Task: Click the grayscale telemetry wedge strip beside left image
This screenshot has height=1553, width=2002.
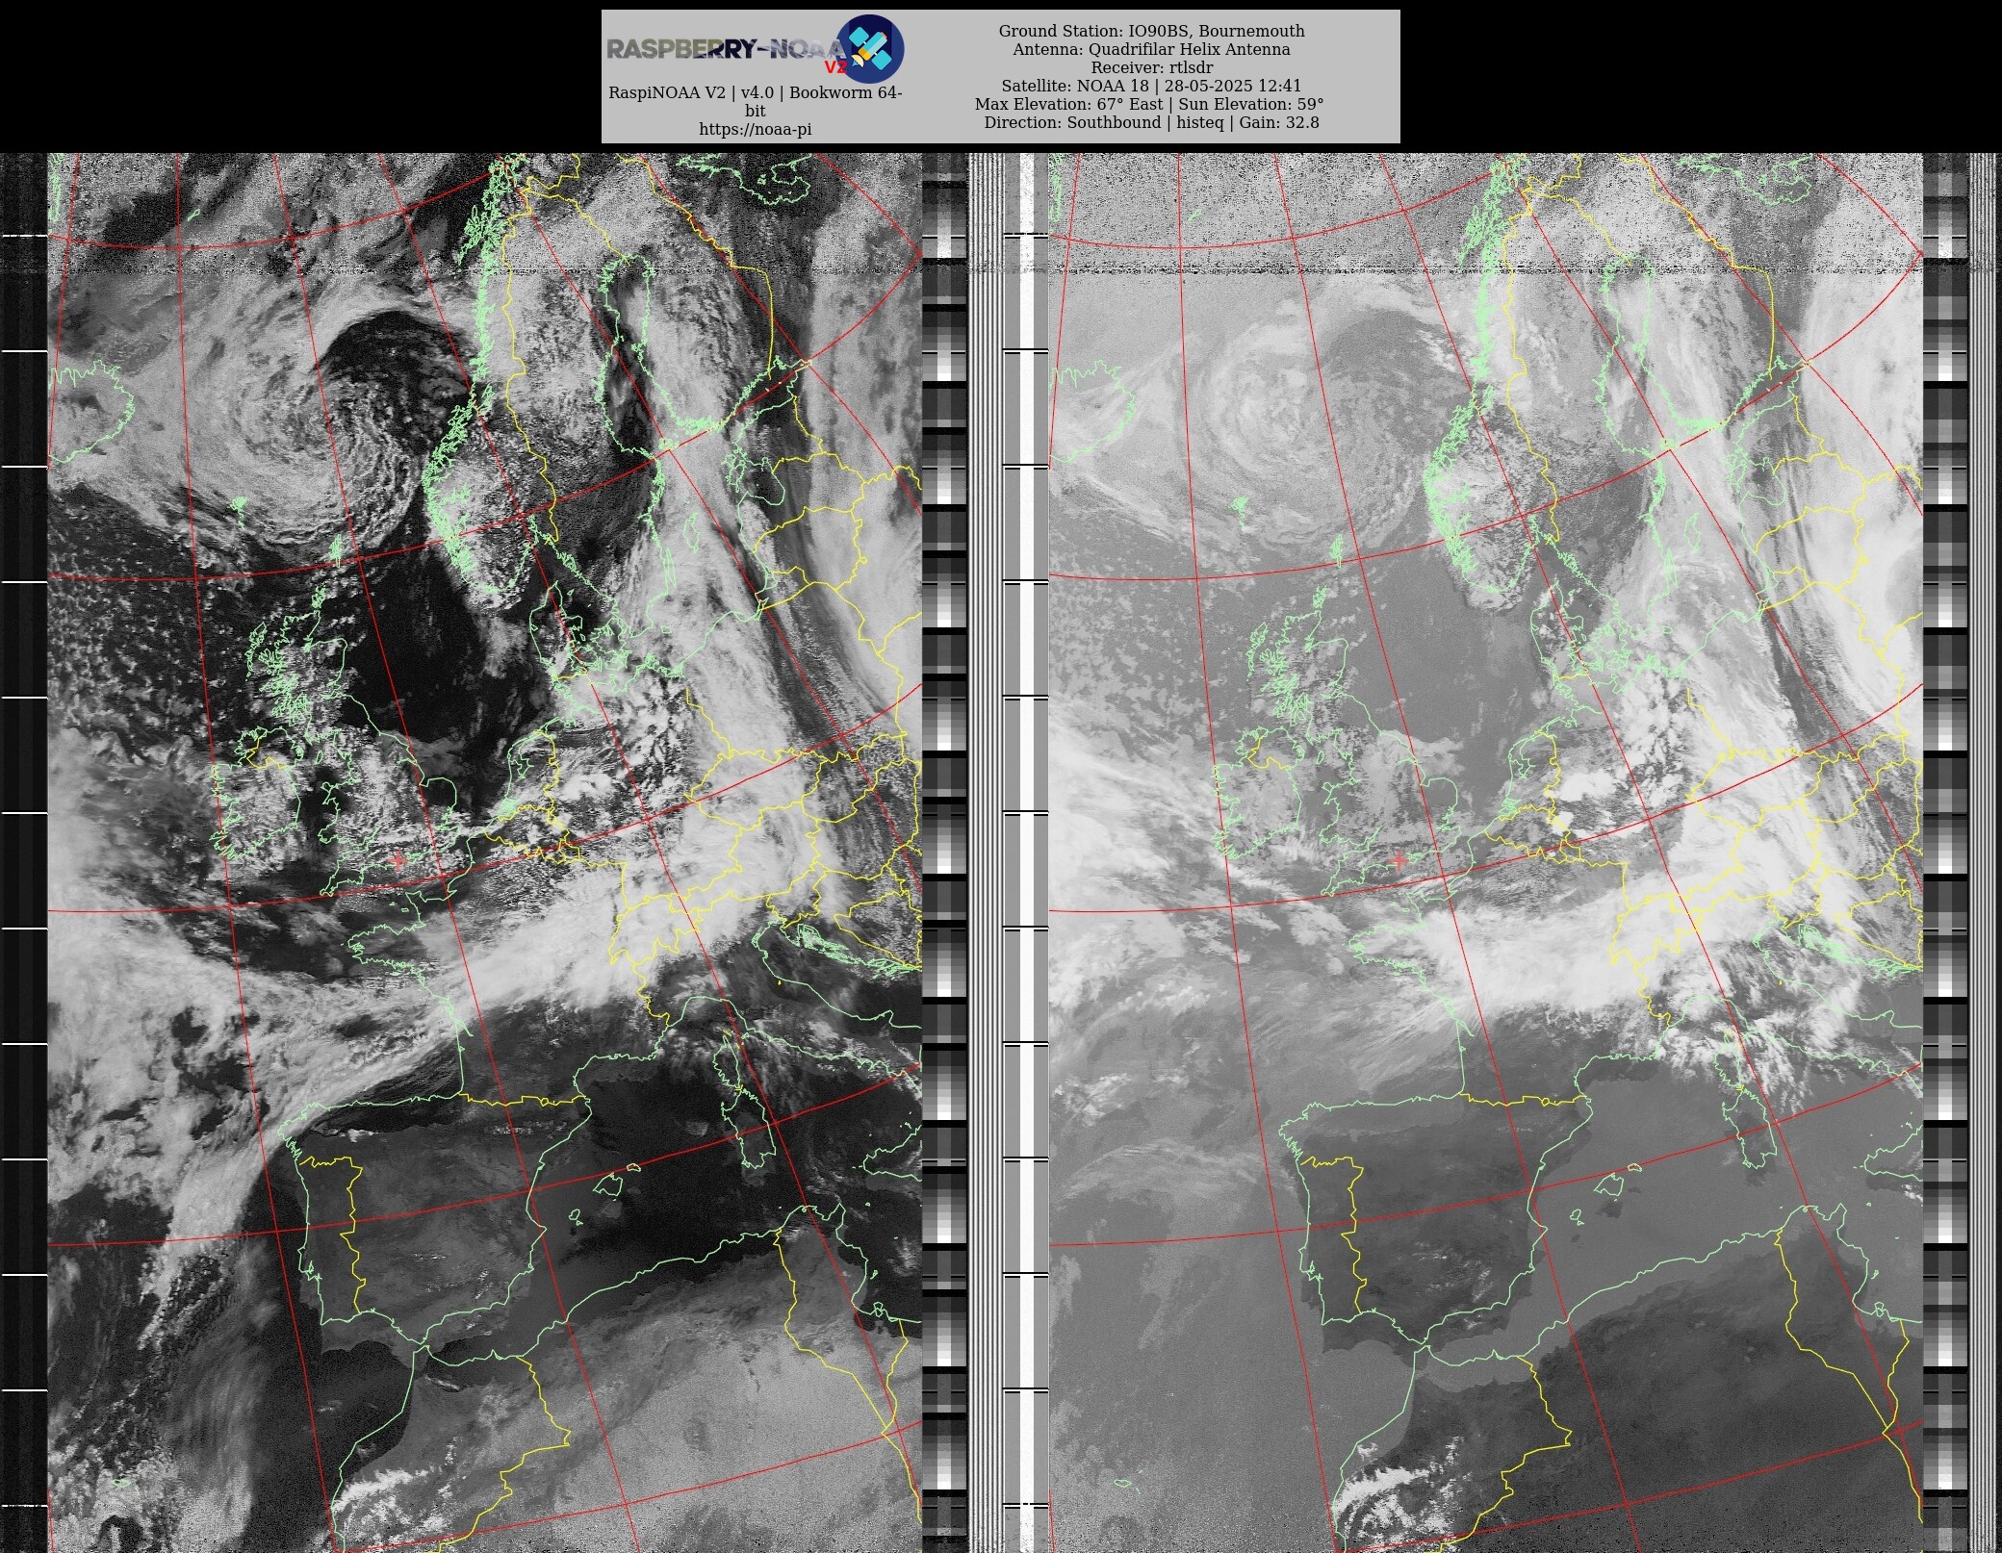Action: click(x=944, y=853)
